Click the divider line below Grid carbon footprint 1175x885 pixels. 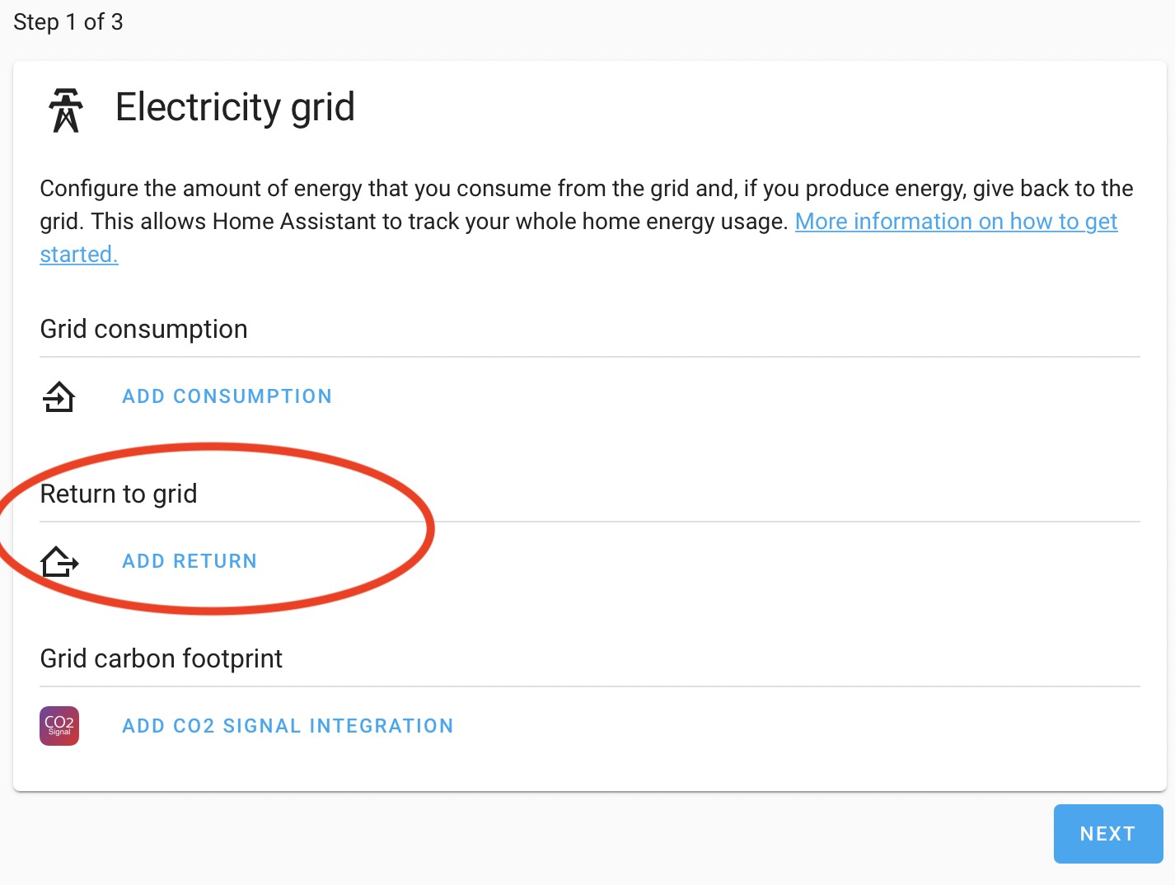pos(590,686)
